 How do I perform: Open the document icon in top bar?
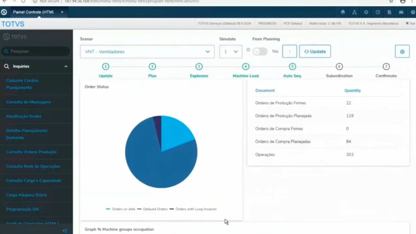coord(389,12)
